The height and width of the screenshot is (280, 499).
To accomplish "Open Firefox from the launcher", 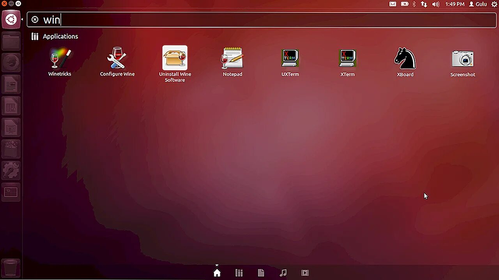I will coord(11,63).
